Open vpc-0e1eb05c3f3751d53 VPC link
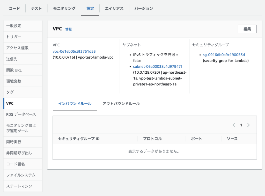265x196 pixels. coord(74,51)
